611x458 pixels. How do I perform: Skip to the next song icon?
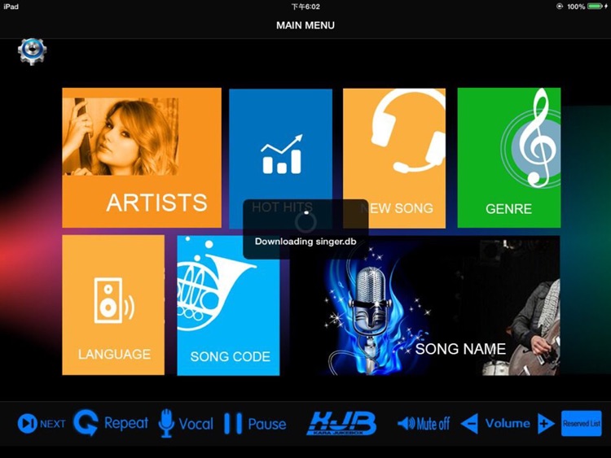(x=27, y=423)
